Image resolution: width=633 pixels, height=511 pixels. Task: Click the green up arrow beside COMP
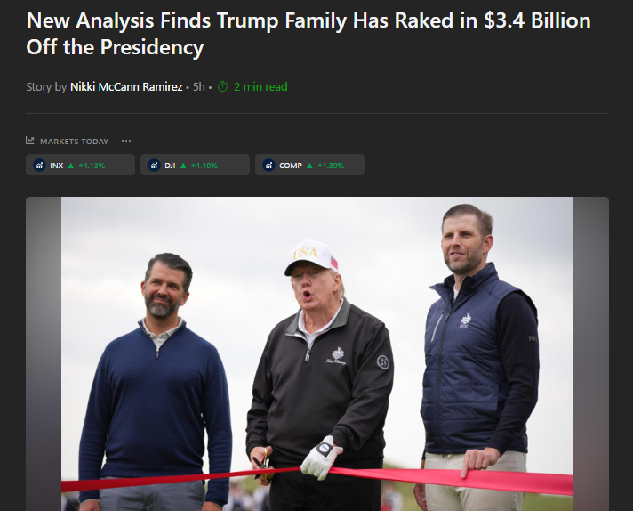(x=309, y=166)
